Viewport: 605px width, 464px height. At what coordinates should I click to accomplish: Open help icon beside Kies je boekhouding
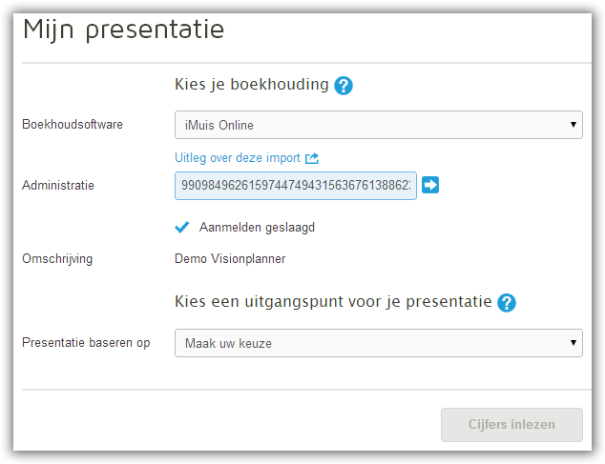coord(343,85)
